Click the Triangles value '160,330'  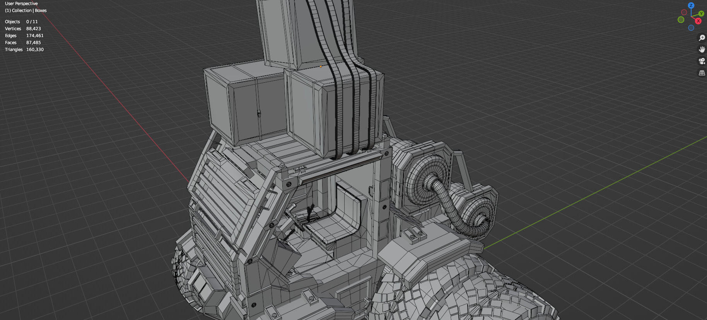tap(35, 49)
